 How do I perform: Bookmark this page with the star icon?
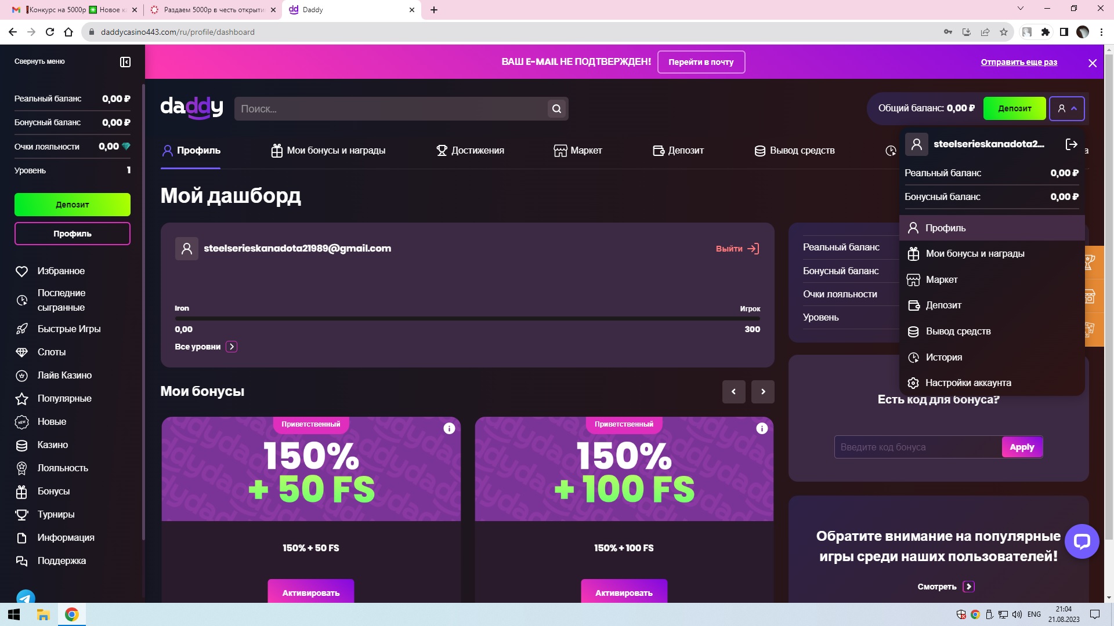coord(1004,32)
